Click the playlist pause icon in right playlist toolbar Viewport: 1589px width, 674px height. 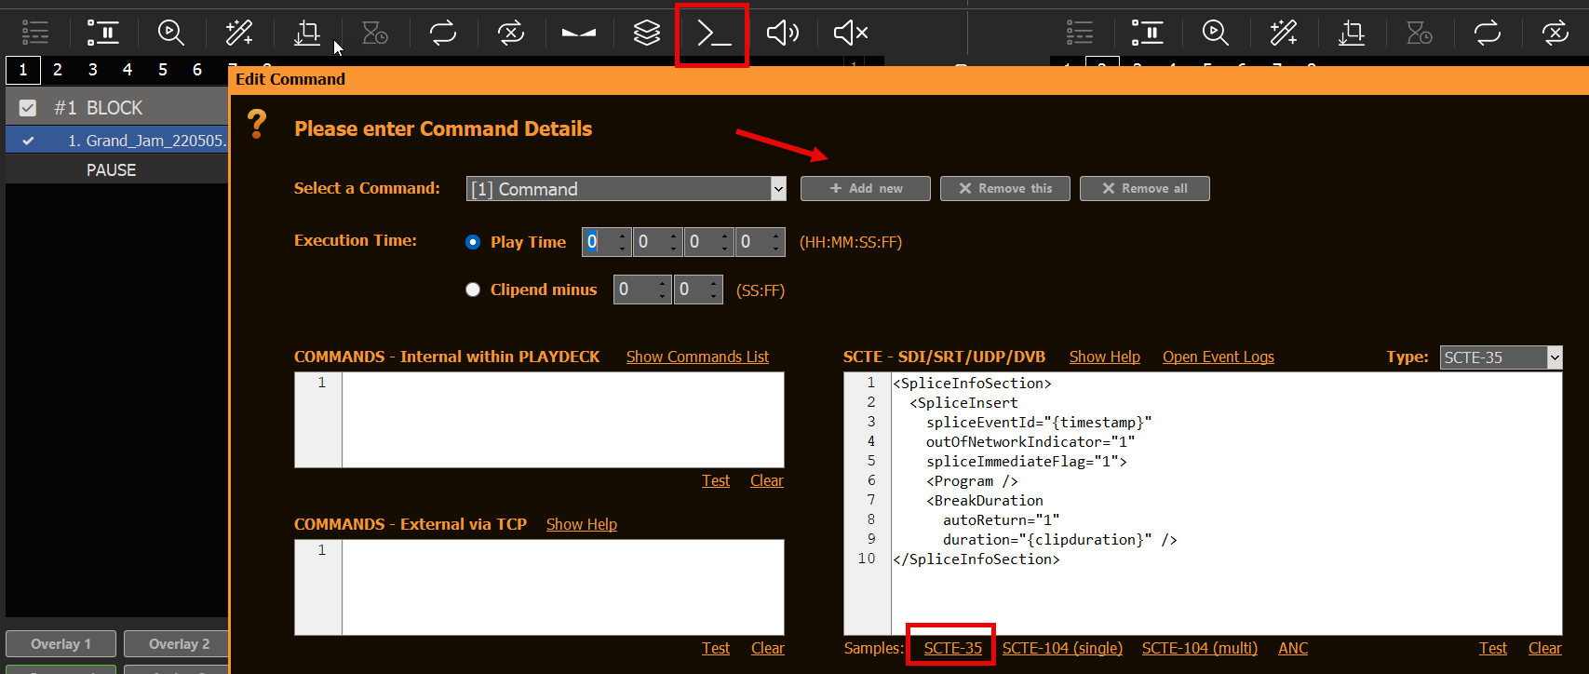[x=1148, y=34]
